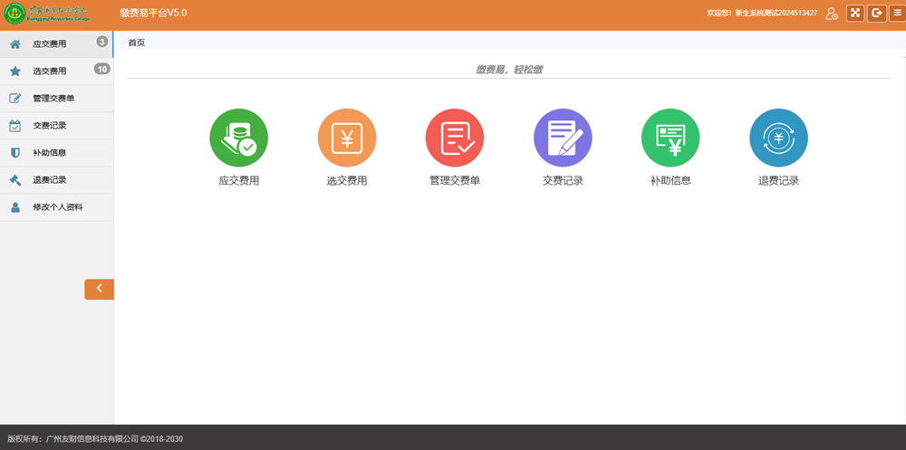This screenshot has height=450, width=906.
Task: Go to 交费记录 in the sidebar
Action: [50, 125]
